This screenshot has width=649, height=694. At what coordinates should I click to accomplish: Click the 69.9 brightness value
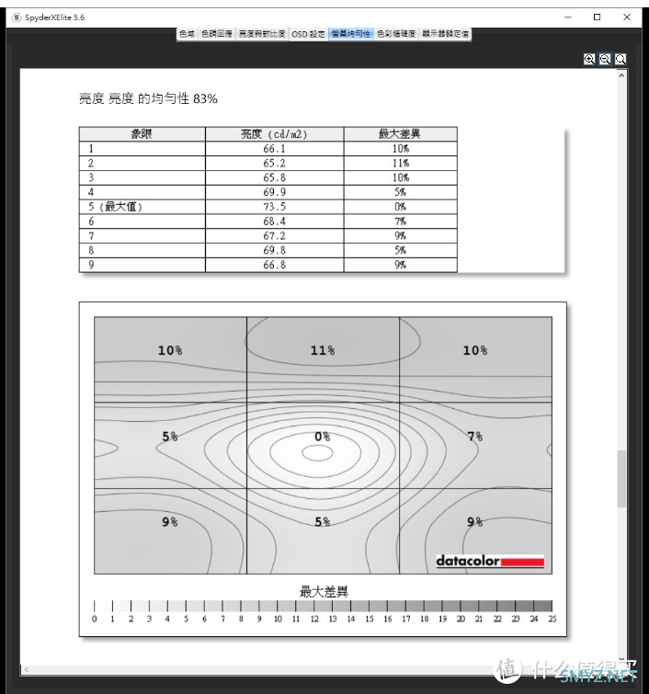[275, 192]
